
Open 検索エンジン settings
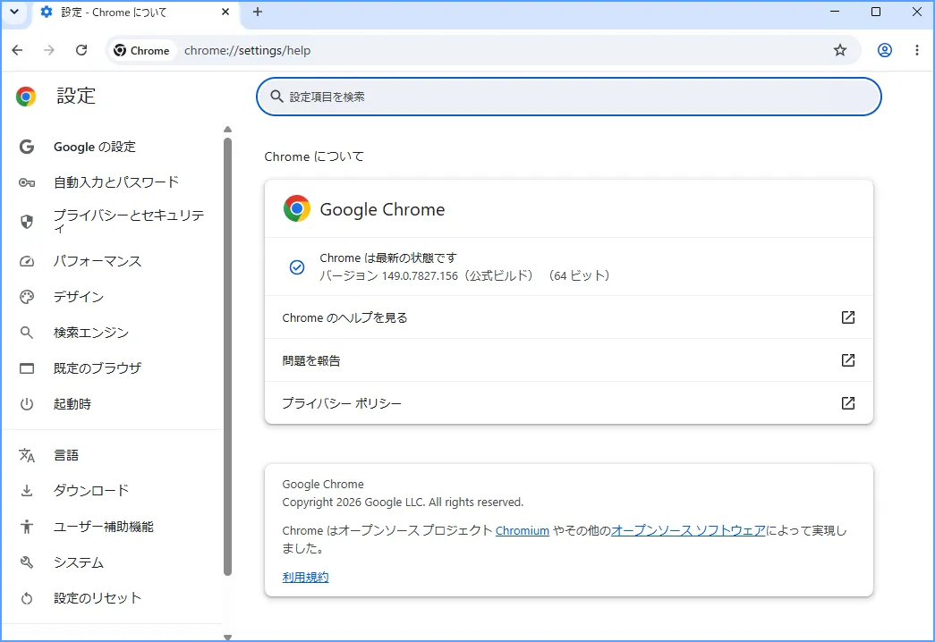(x=90, y=333)
